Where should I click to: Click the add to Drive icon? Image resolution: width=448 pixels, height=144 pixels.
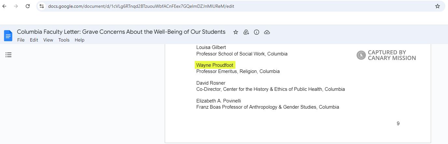[x=246, y=32]
